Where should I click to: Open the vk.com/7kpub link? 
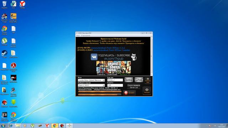point(114,59)
